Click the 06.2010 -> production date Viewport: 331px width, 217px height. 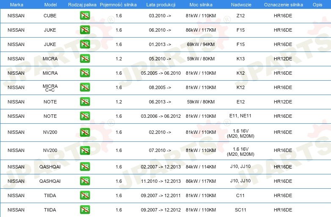(160, 30)
